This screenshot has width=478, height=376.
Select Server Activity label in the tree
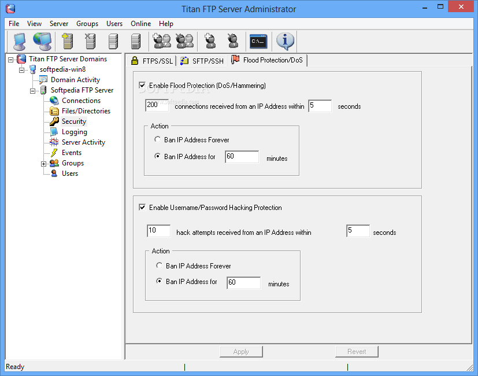[83, 142]
